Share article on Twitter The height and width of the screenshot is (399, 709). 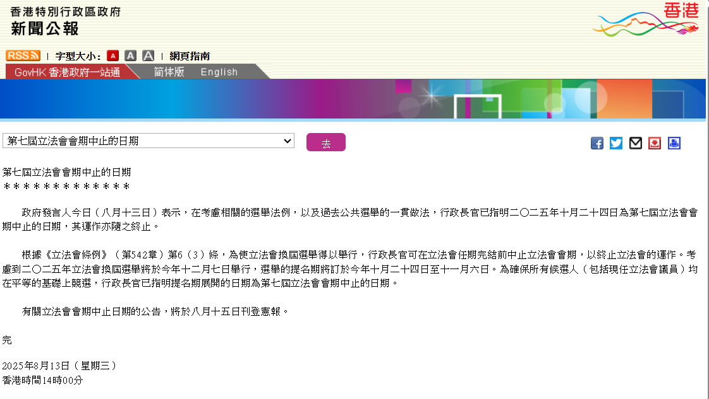(616, 143)
